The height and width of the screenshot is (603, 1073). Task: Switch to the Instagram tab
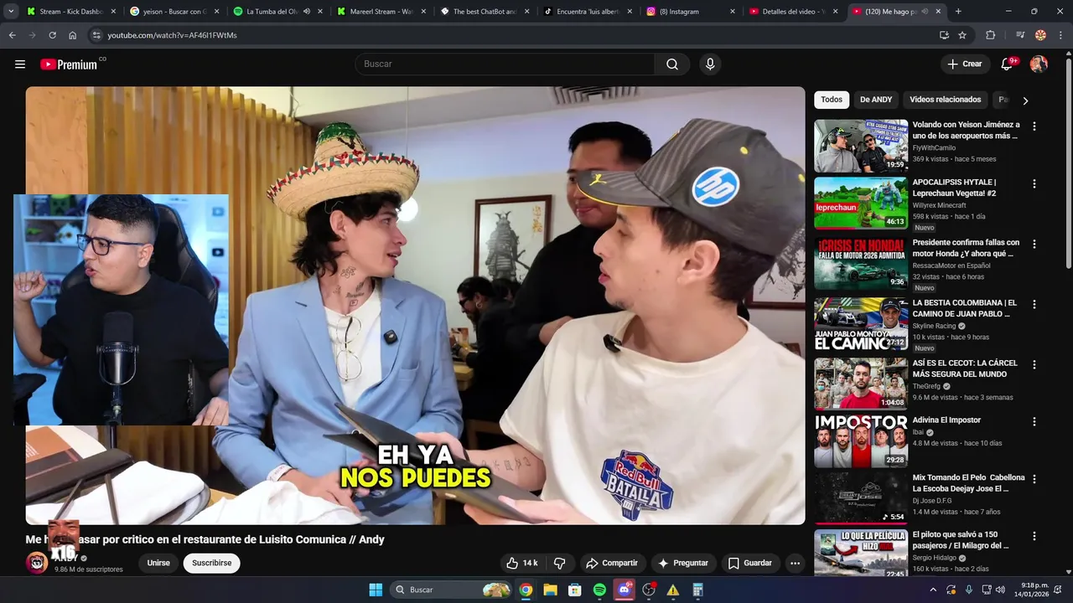pos(692,12)
